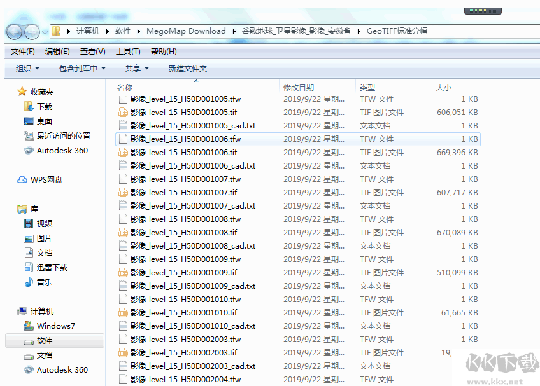The height and width of the screenshot is (386, 540).
Task: Open the 音乐 library
Action: 38,282
